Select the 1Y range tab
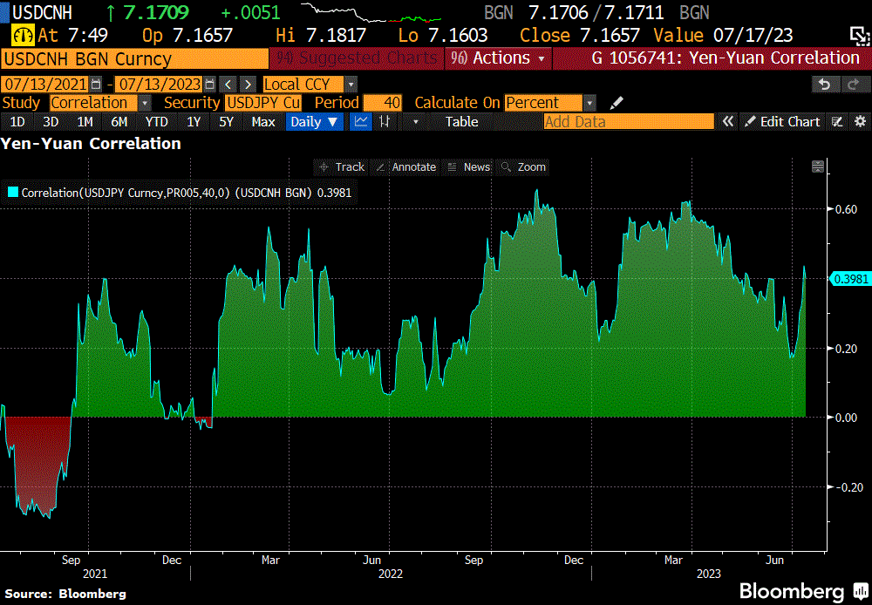 coord(194,122)
